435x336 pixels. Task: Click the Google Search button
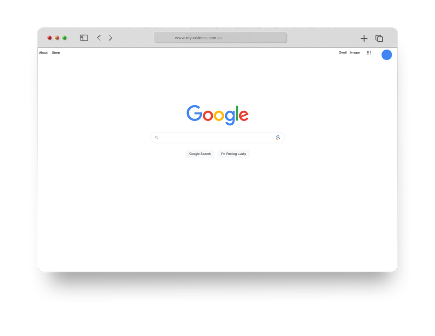pos(200,154)
